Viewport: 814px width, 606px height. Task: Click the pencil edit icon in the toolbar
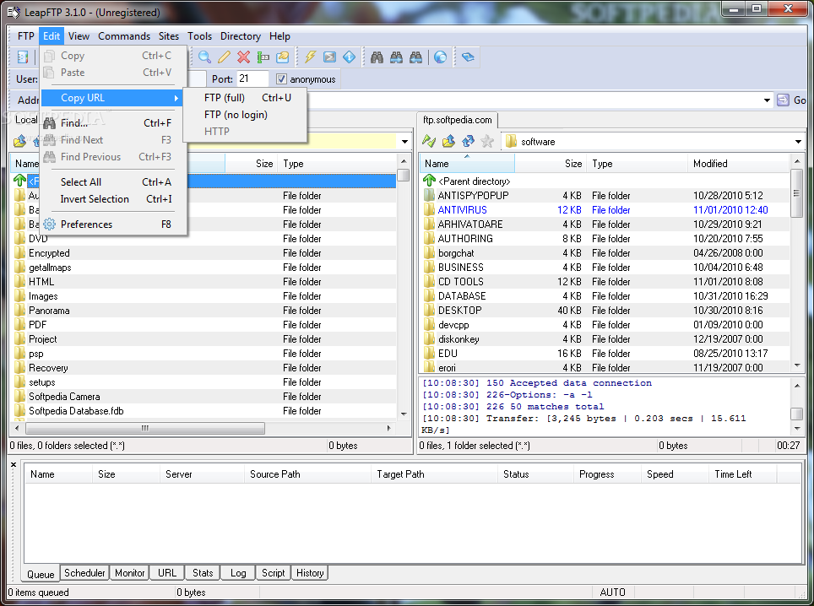pos(224,57)
